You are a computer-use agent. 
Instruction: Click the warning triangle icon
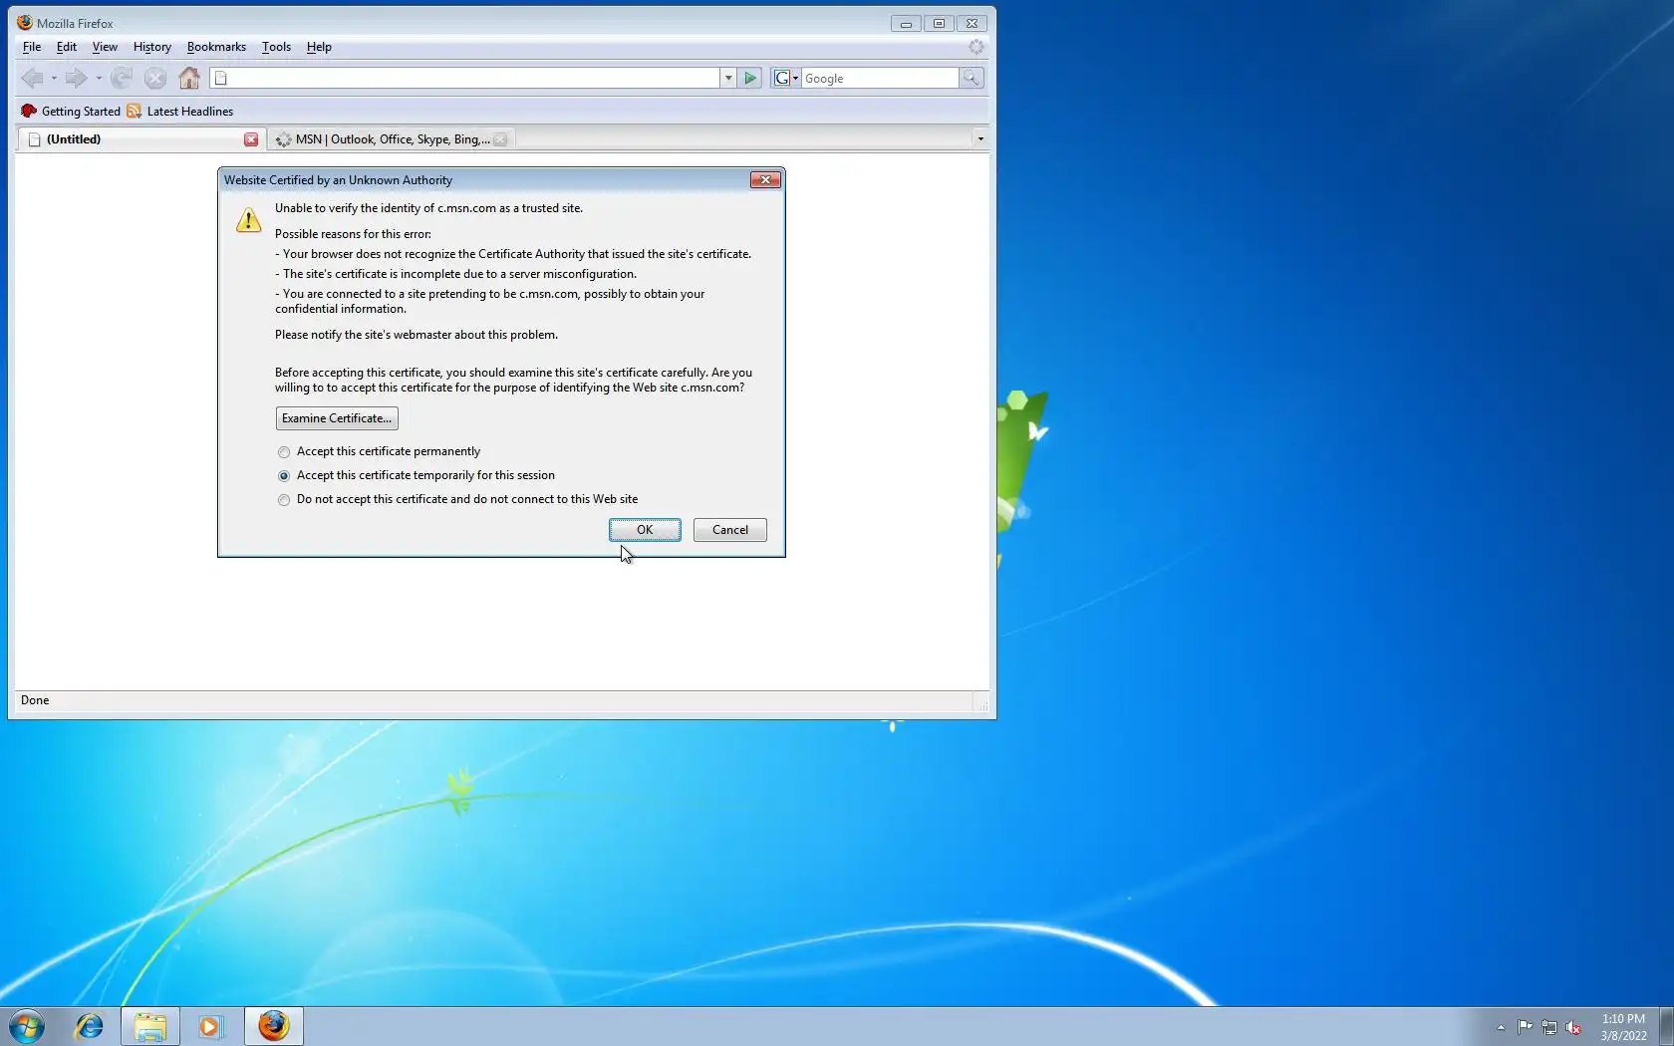248,220
